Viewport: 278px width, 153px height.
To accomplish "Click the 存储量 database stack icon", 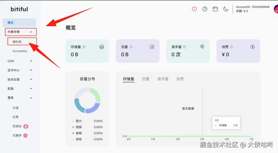I will pyautogui.click(x=102, y=47).
